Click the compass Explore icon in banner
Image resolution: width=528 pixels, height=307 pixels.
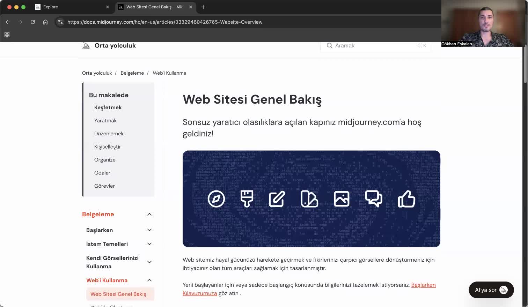pyautogui.click(x=216, y=199)
